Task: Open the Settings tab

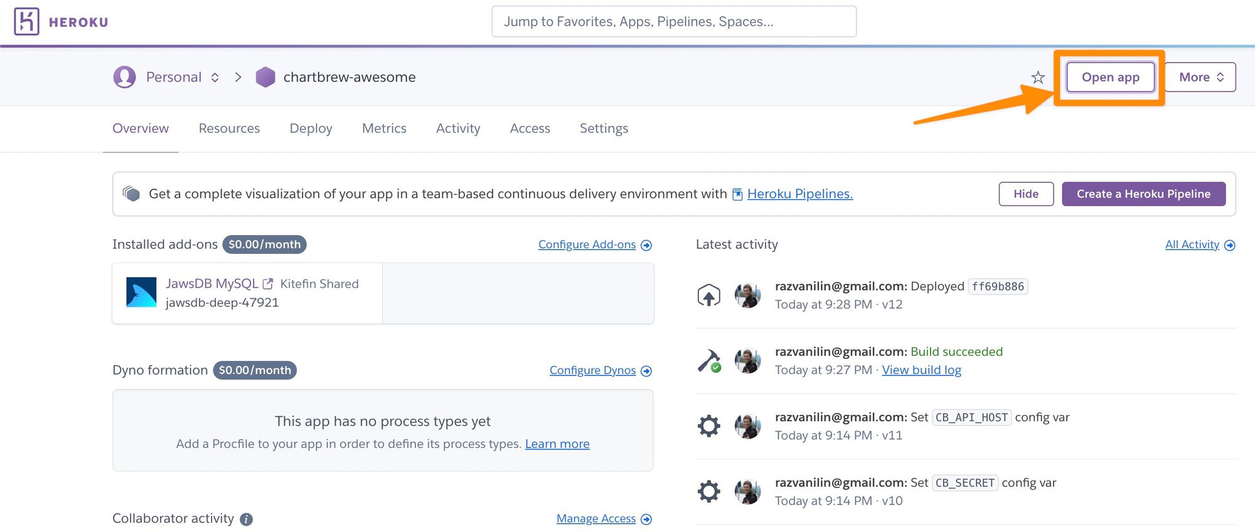Action: pos(604,128)
